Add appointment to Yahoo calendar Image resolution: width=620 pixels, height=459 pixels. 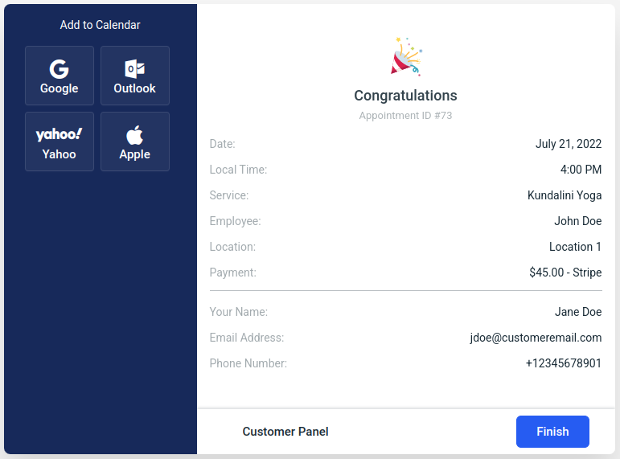60,141
